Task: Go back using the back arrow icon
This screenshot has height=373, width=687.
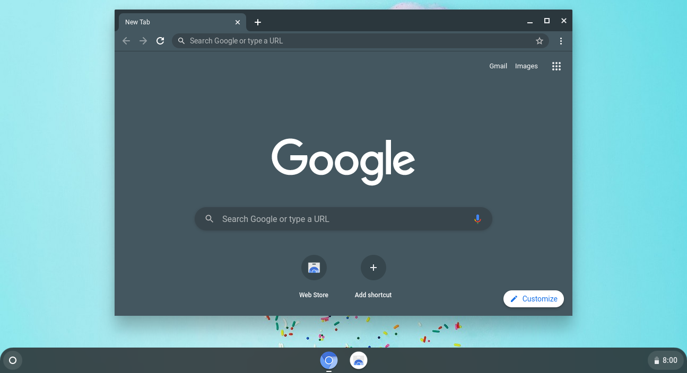Action: pos(126,41)
